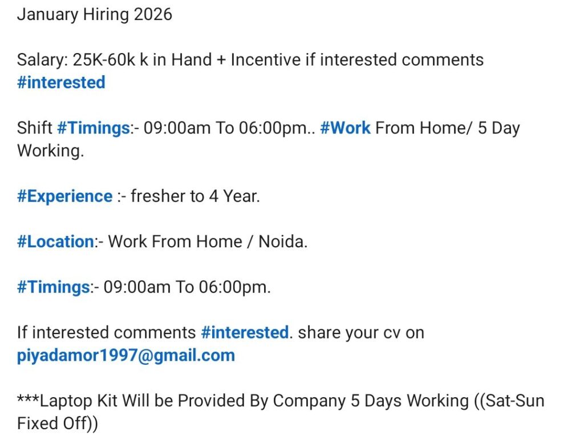
Task: Click the "January Hiring 2026" heading text
Action: click(95, 14)
